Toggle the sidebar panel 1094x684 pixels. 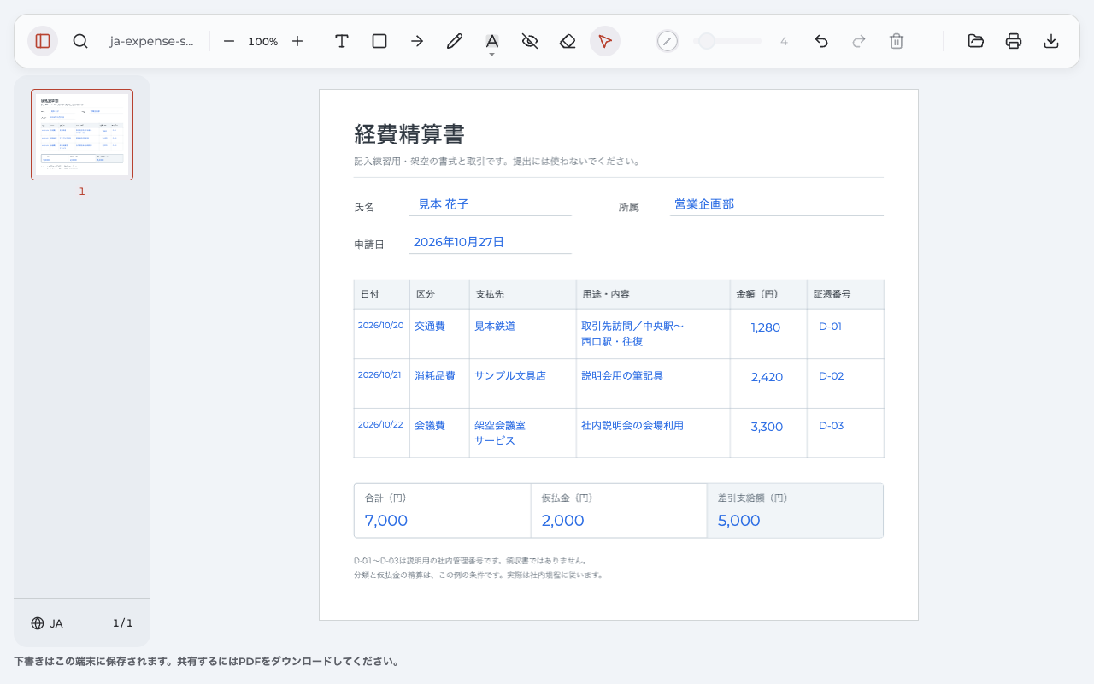tap(43, 41)
